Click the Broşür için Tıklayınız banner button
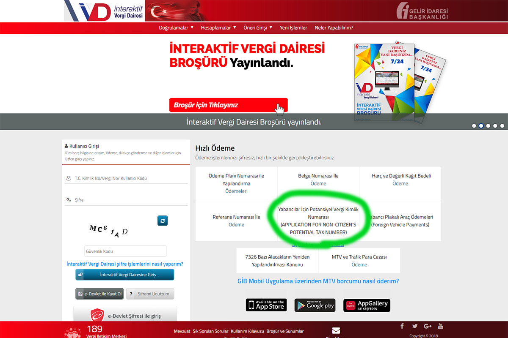Viewport: 508px width, 338px height. click(x=229, y=105)
